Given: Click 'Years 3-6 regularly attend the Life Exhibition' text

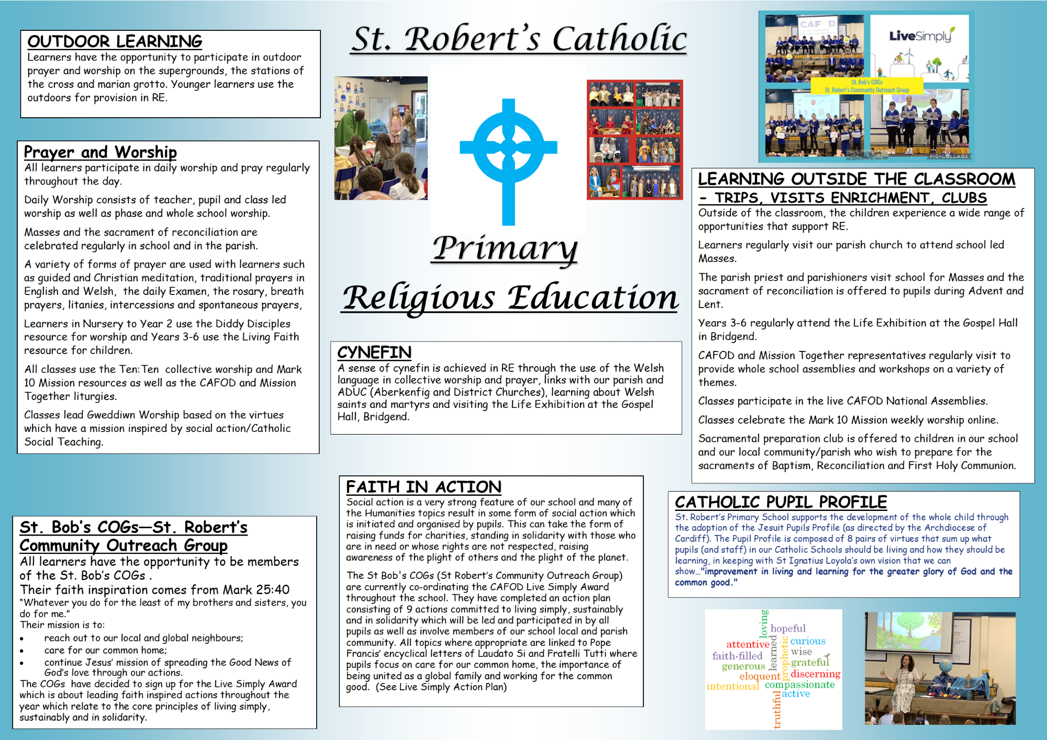Looking at the screenshot, I should [858, 329].
